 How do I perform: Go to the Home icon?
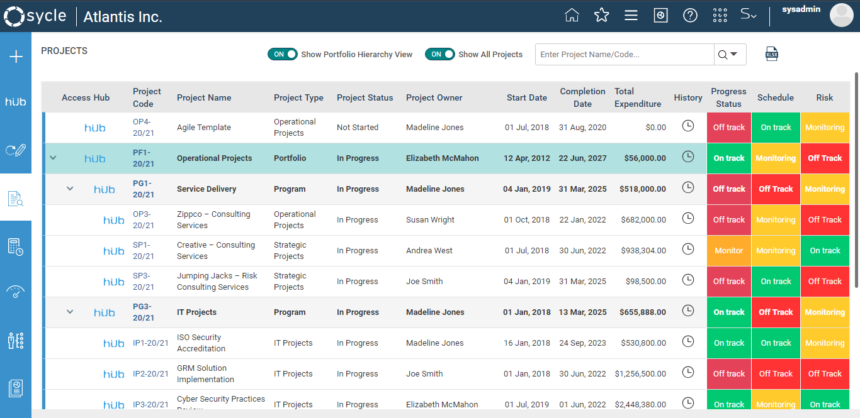click(x=572, y=16)
